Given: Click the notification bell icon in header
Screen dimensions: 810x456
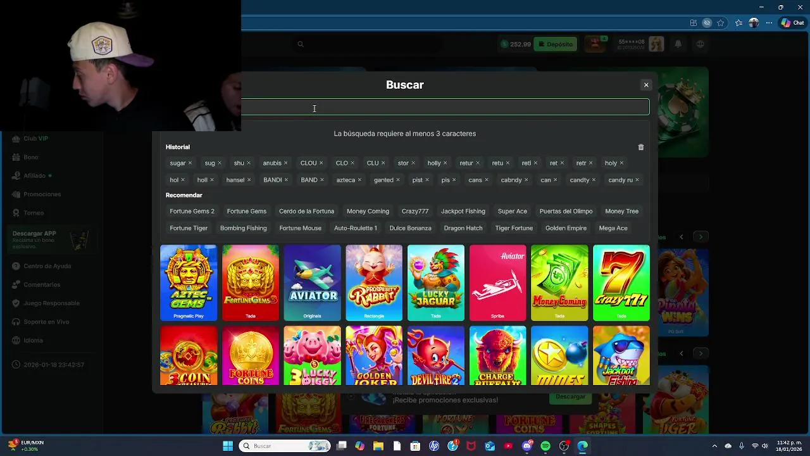Looking at the screenshot, I should click(678, 44).
